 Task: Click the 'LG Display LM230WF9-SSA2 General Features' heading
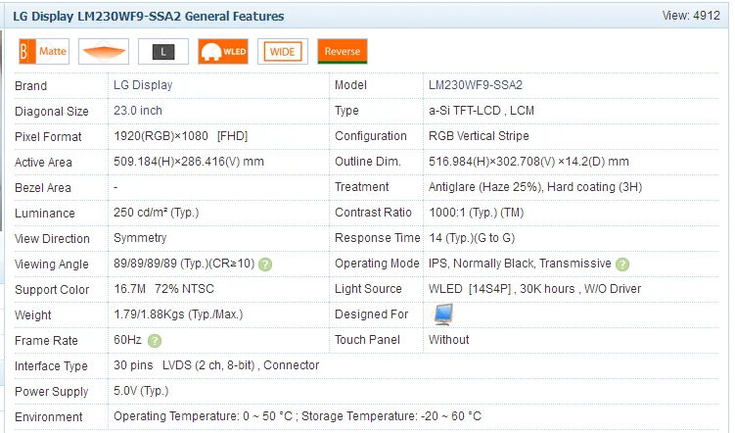tap(148, 17)
